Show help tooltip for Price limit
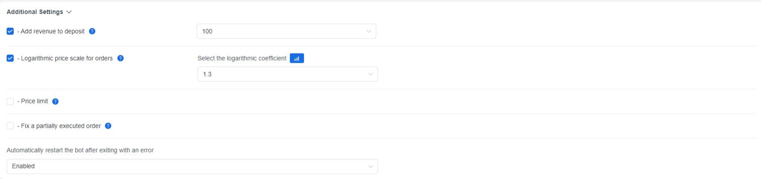The height and width of the screenshot is (179, 761). tap(55, 101)
